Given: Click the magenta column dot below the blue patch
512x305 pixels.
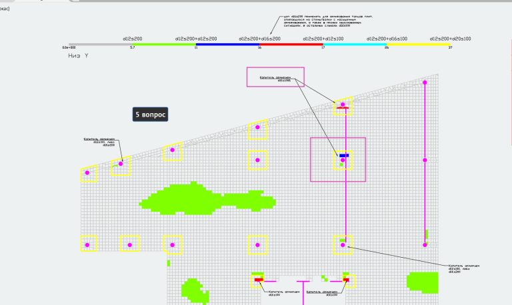Looking at the screenshot, I should point(343,160).
